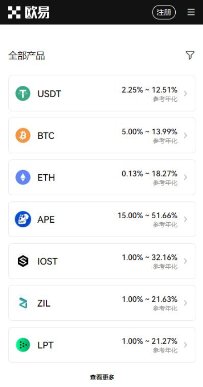Click the ETH Ethereum coin icon
Image resolution: width=203 pixels, height=387 pixels.
point(23,177)
